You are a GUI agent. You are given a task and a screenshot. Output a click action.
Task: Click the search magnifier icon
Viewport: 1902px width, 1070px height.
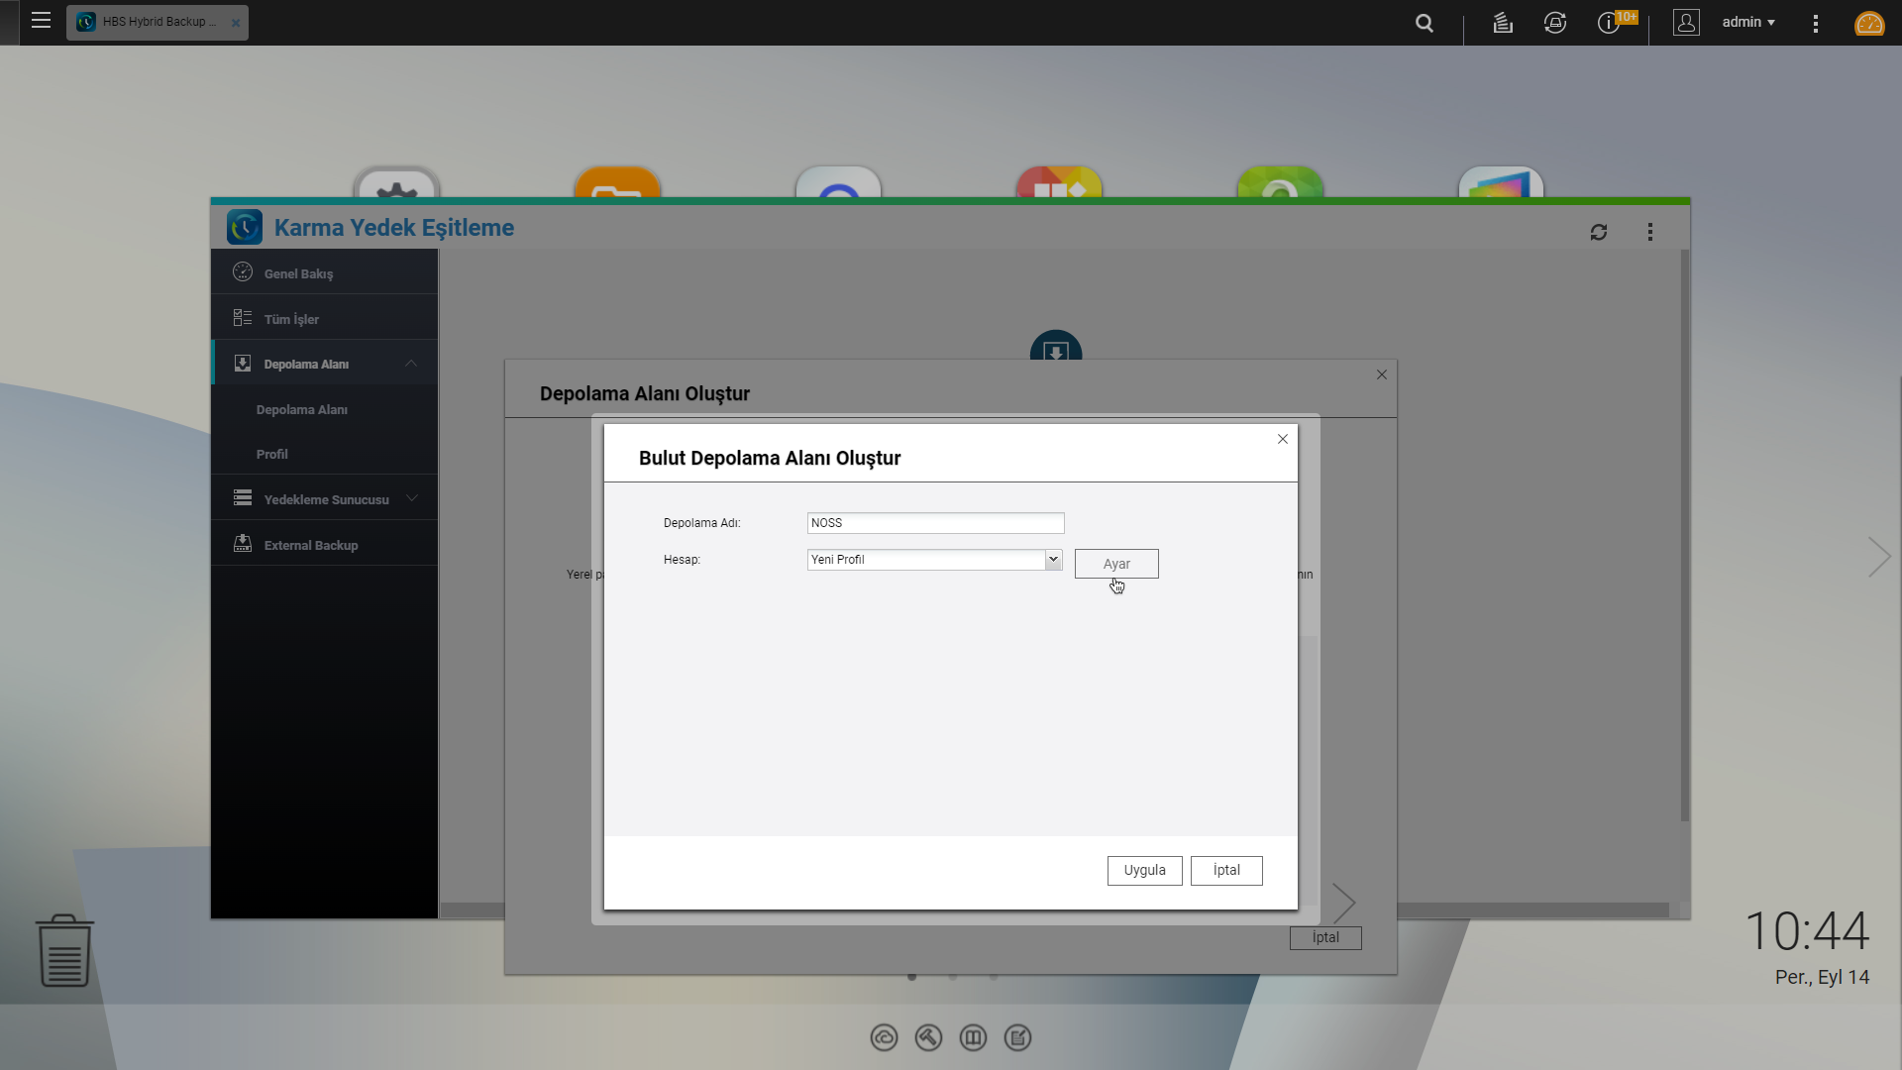point(1424,23)
